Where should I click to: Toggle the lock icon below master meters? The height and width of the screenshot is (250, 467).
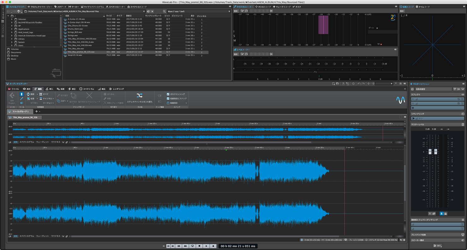point(445,214)
